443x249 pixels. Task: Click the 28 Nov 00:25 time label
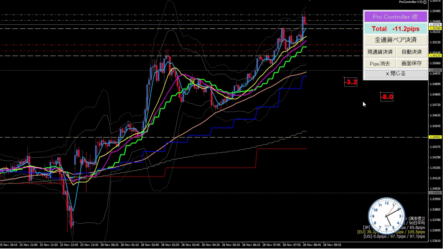[110, 245]
